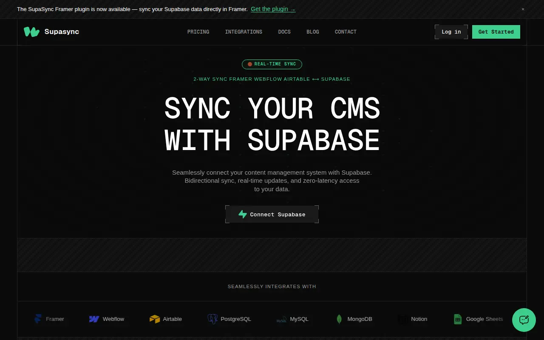The image size is (544, 340).
Task: Click the Supasync green logo icon
Action: (x=31, y=32)
